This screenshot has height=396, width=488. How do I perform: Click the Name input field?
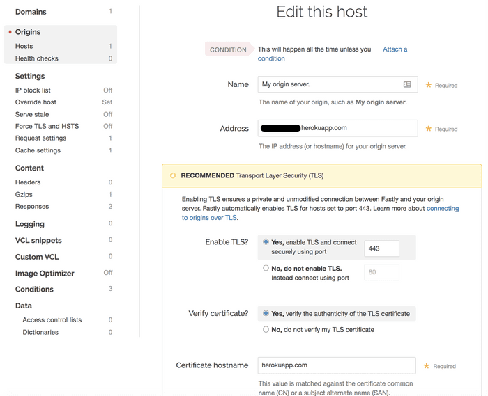(x=328, y=84)
